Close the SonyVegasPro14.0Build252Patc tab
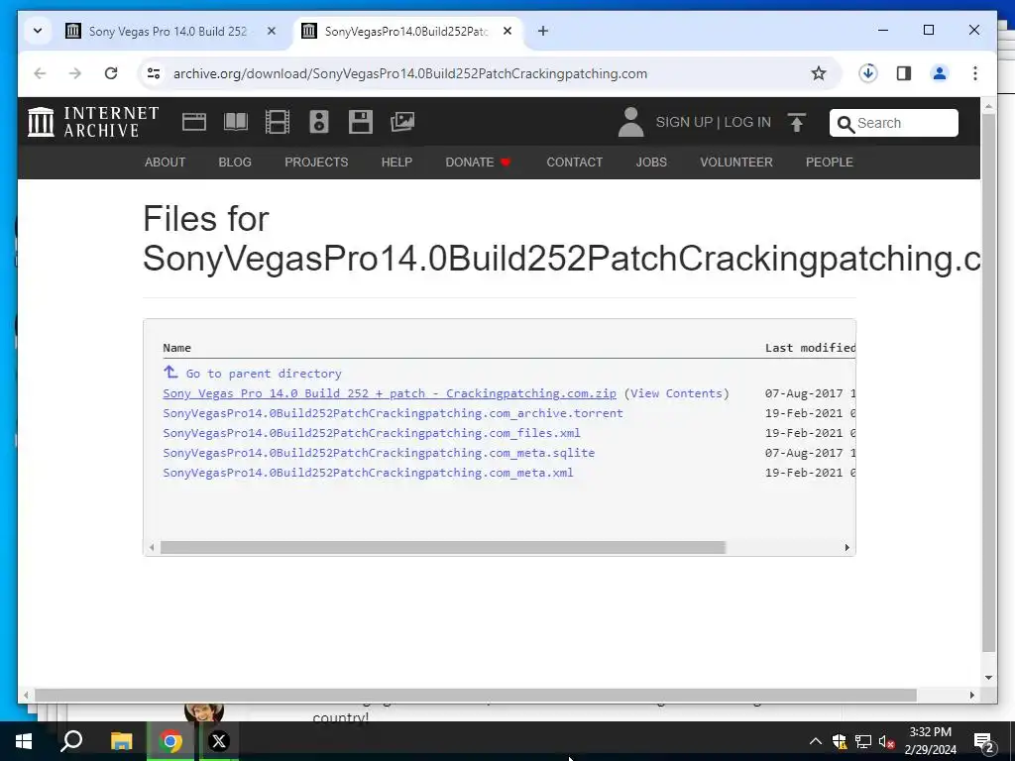 coord(508,31)
